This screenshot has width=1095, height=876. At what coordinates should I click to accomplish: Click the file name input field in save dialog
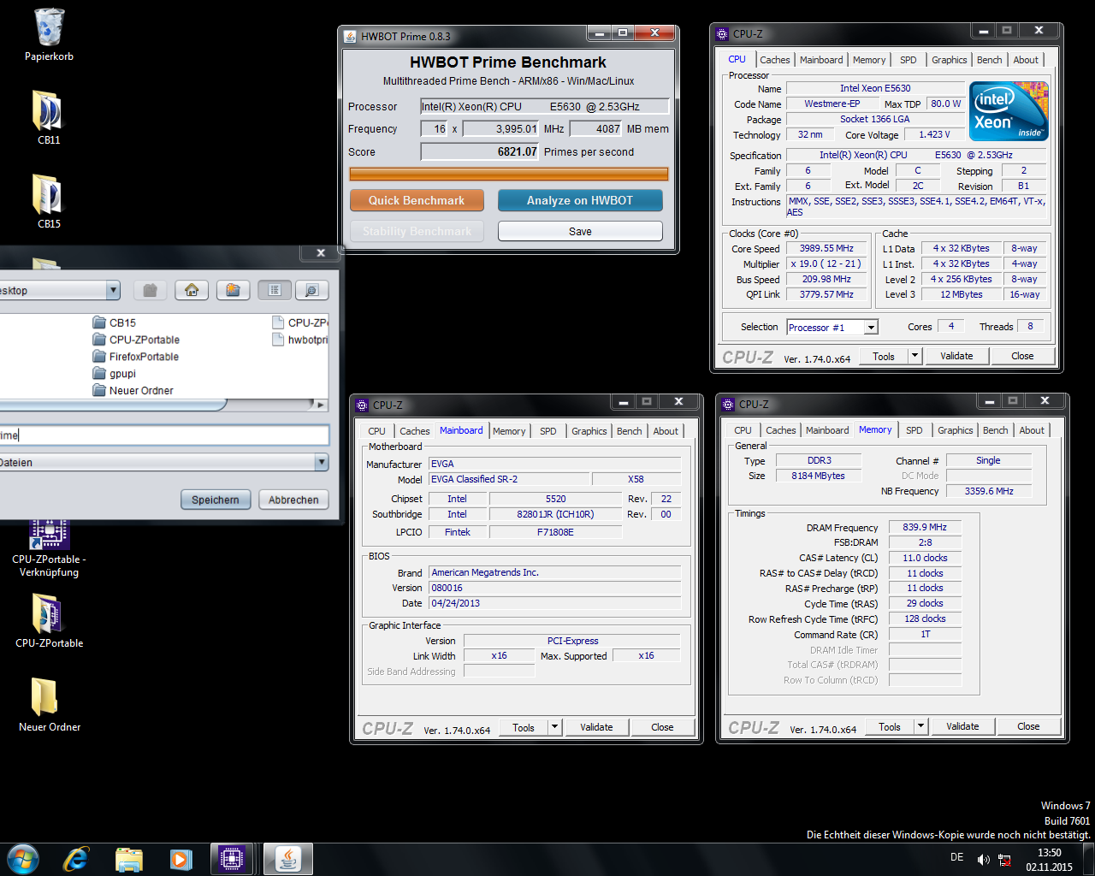pyautogui.click(x=163, y=435)
